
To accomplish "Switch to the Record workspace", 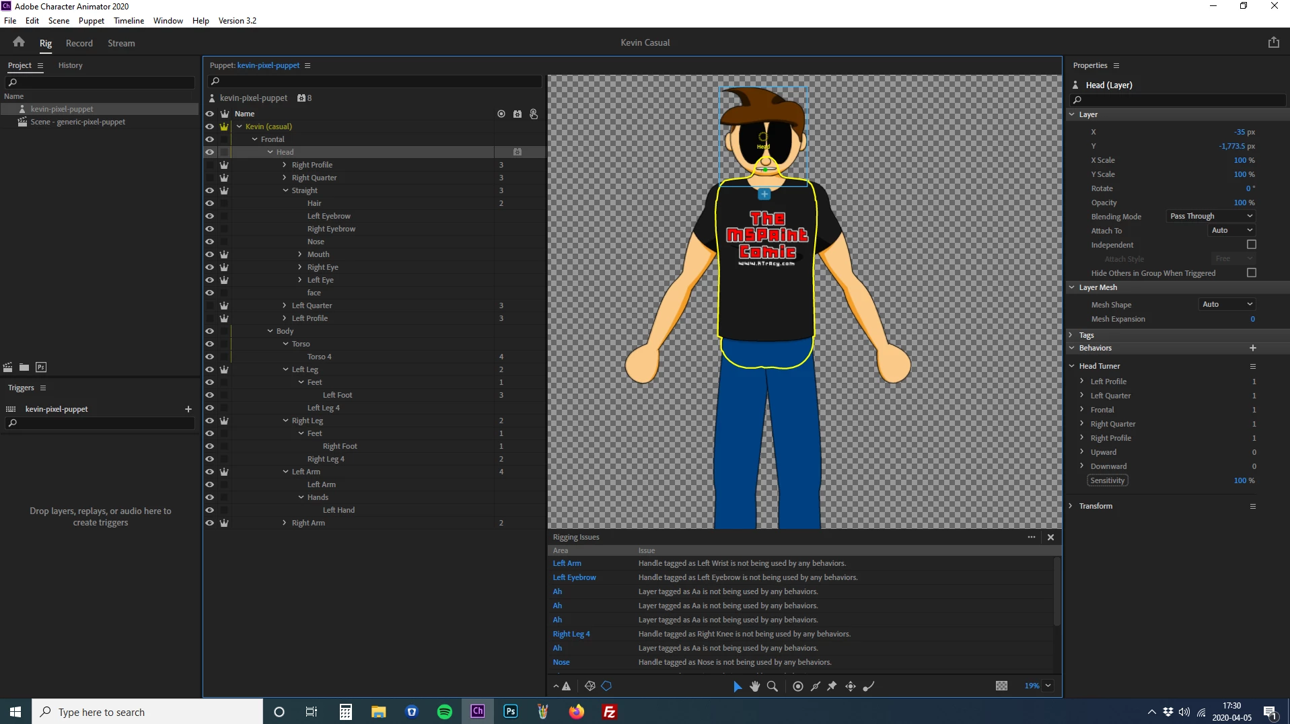I will (79, 43).
